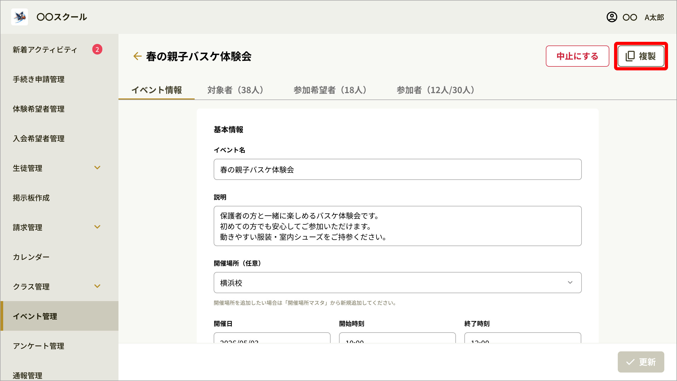Screen dimensions: 677x381
Task: Click the 開始時刻 time field
Action: [x=397, y=338]
